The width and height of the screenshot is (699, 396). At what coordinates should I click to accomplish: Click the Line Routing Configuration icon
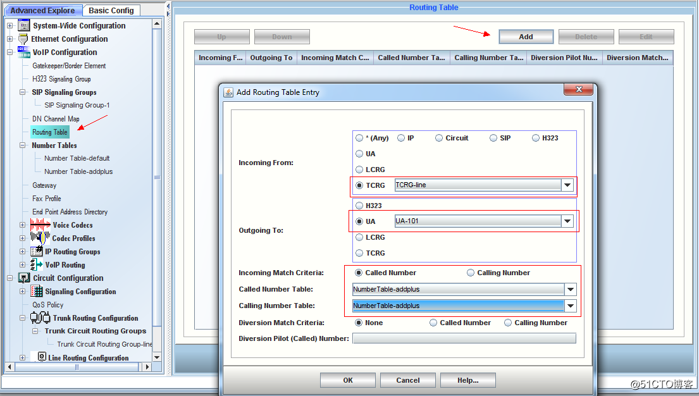pos(42,357)
